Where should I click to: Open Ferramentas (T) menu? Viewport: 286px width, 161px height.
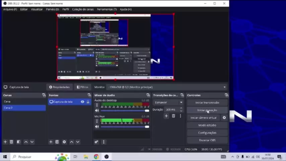pos(107,9)
